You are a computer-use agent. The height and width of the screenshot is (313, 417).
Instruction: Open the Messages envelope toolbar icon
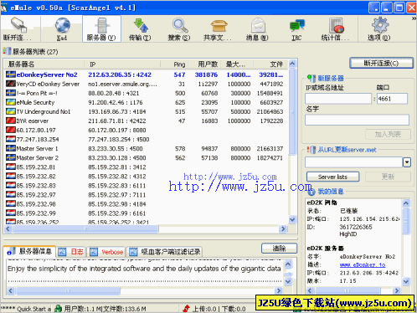[258, 25]
